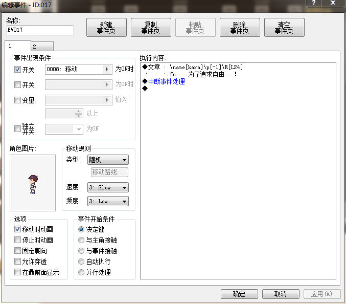Toggle first 开关 condition checkbox
346x304 pixels.
pos(17,70)
